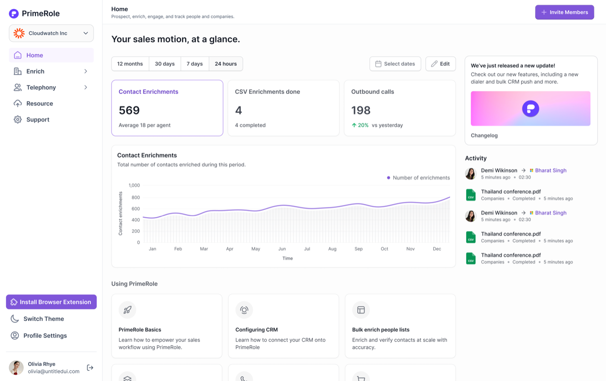This screenshot has width=606, height=381.
Task: Click the Profile Settings user icon
Action: tap(15, 336)
